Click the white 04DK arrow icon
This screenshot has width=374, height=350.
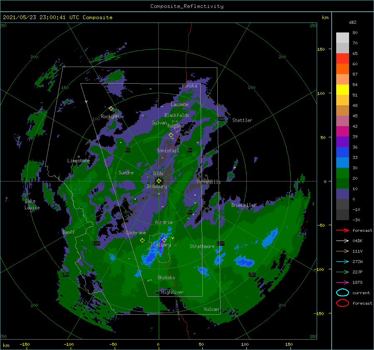[342, 241]
